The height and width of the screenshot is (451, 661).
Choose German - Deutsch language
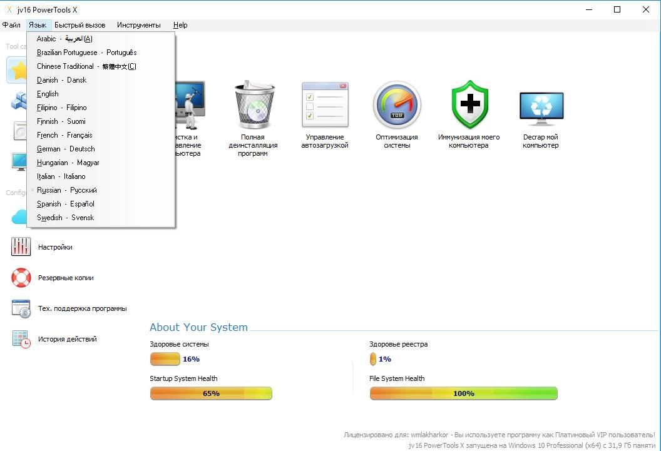coord(101,149)
